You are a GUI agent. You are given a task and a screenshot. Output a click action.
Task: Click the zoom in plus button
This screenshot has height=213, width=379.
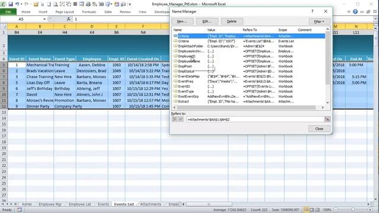coord(370,210)
